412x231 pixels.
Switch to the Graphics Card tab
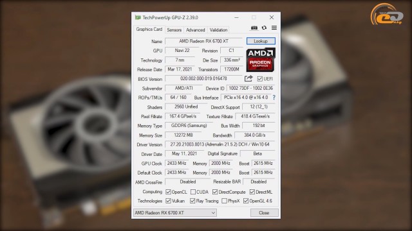149,30
